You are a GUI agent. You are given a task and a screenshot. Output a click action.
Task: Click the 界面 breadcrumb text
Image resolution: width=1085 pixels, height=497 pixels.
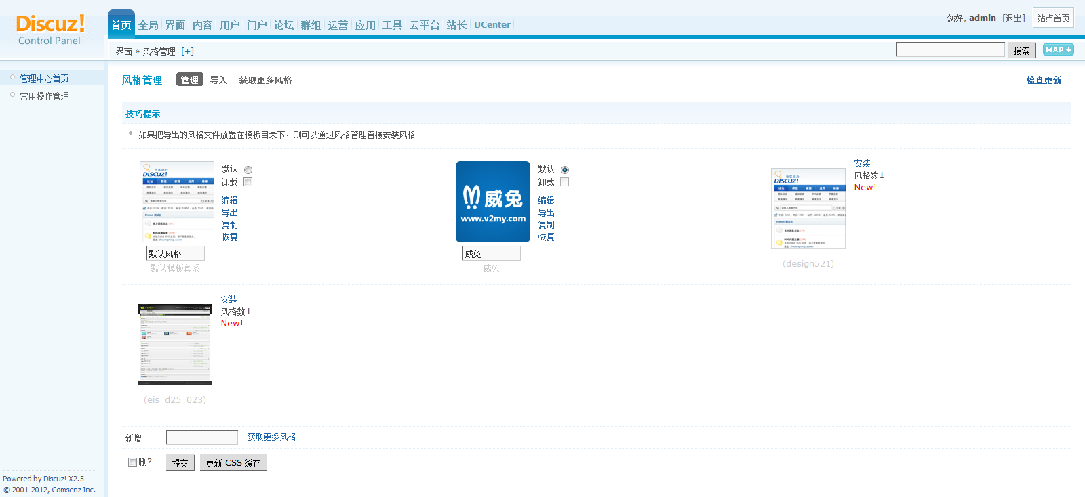123,51
